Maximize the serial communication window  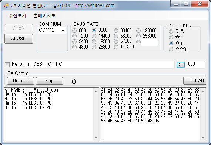[186, 4]
